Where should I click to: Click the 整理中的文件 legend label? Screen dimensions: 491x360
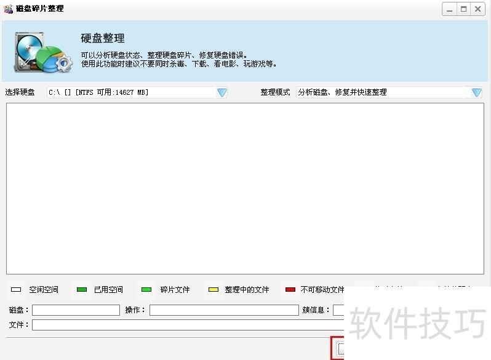pyautogui.click(x=247, y=289)
